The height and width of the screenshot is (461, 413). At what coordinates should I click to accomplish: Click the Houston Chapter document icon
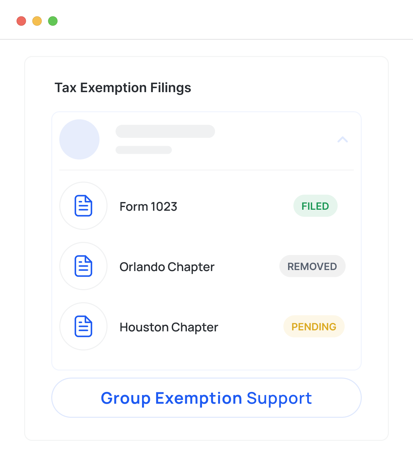tap(83, 326)
